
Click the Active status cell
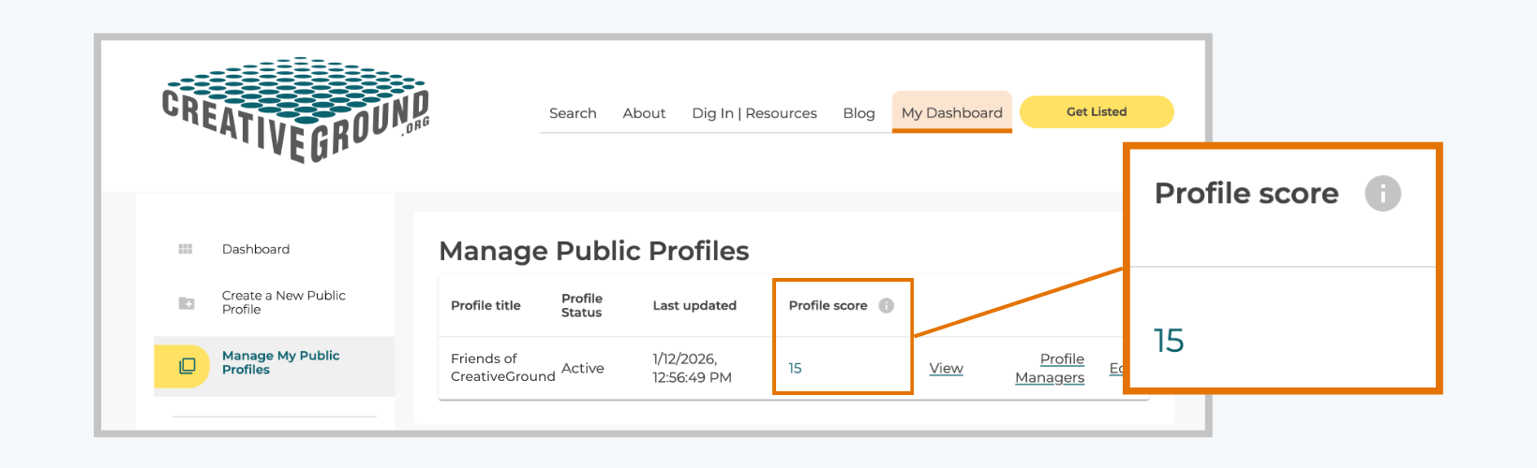[x=583, y=369]
